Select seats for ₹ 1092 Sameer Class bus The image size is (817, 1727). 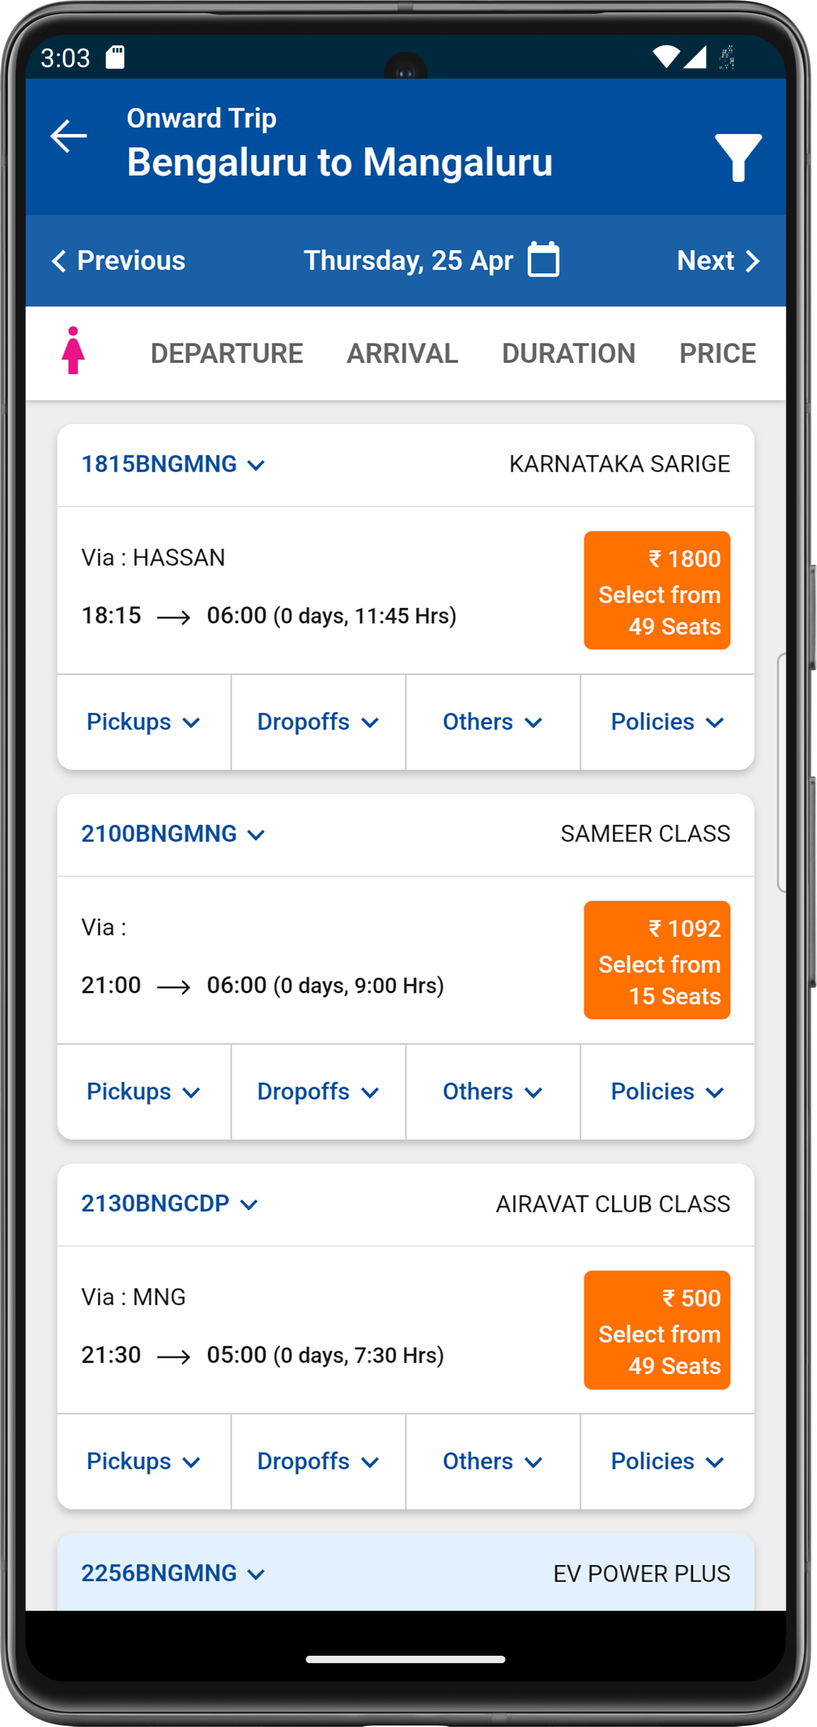coord(656,960)
